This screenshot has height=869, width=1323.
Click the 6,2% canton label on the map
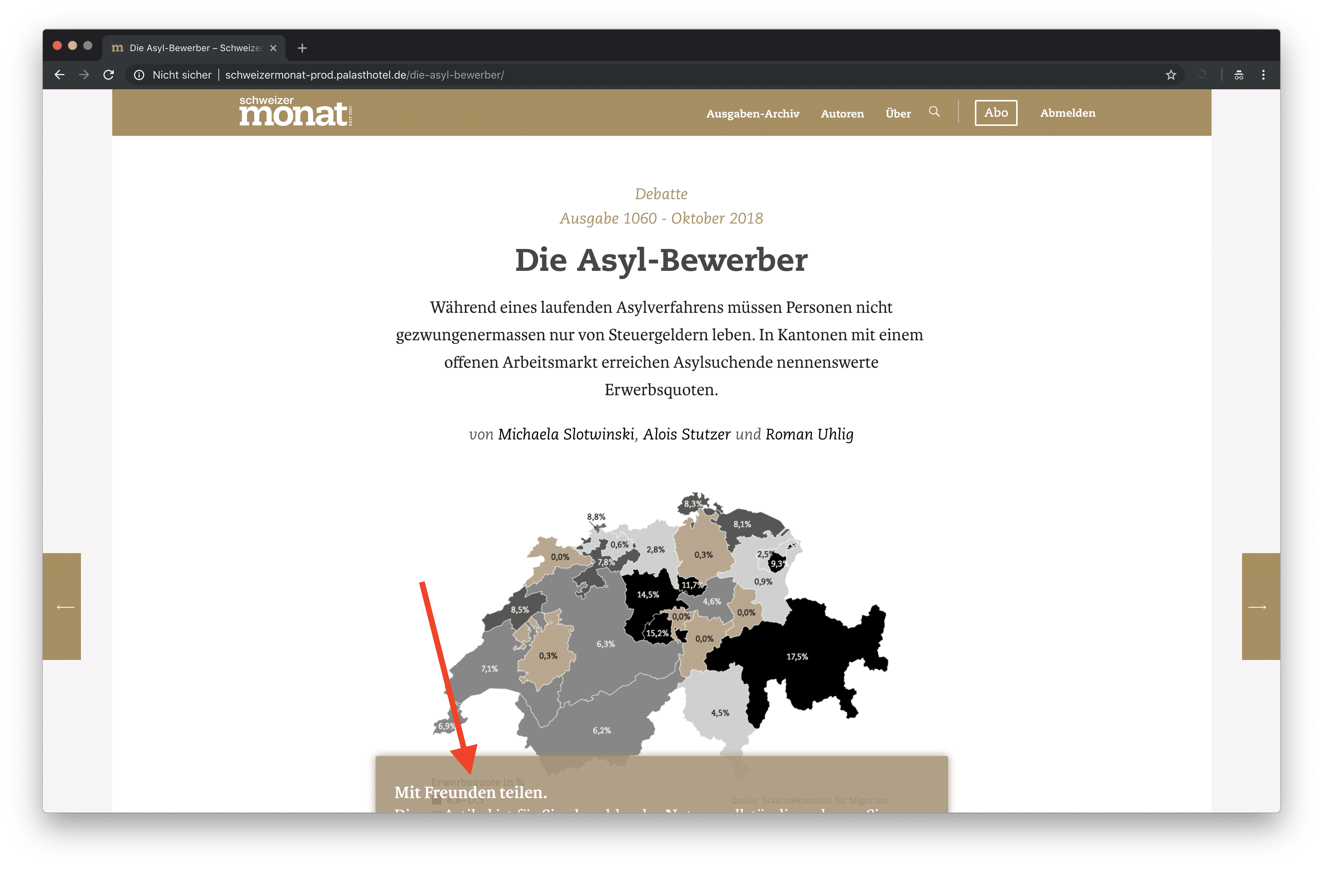602,731
